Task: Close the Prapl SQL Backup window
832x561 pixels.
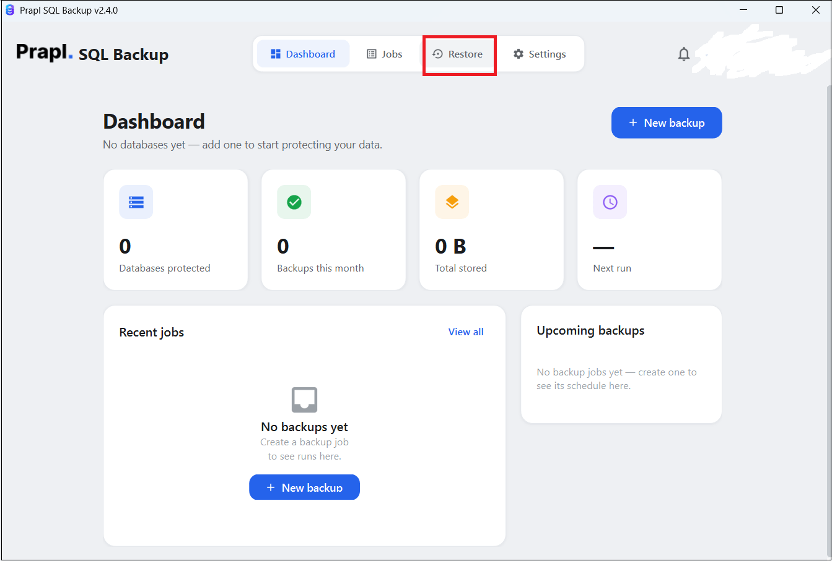Action: [x=815, y=10]
